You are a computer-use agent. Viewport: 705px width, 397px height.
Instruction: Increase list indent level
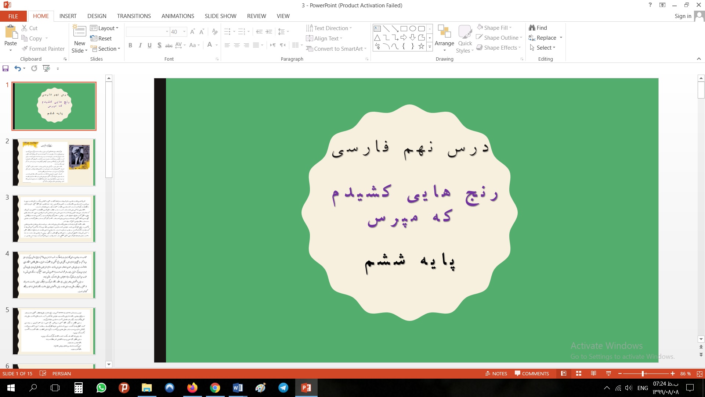tap(269, 32)
